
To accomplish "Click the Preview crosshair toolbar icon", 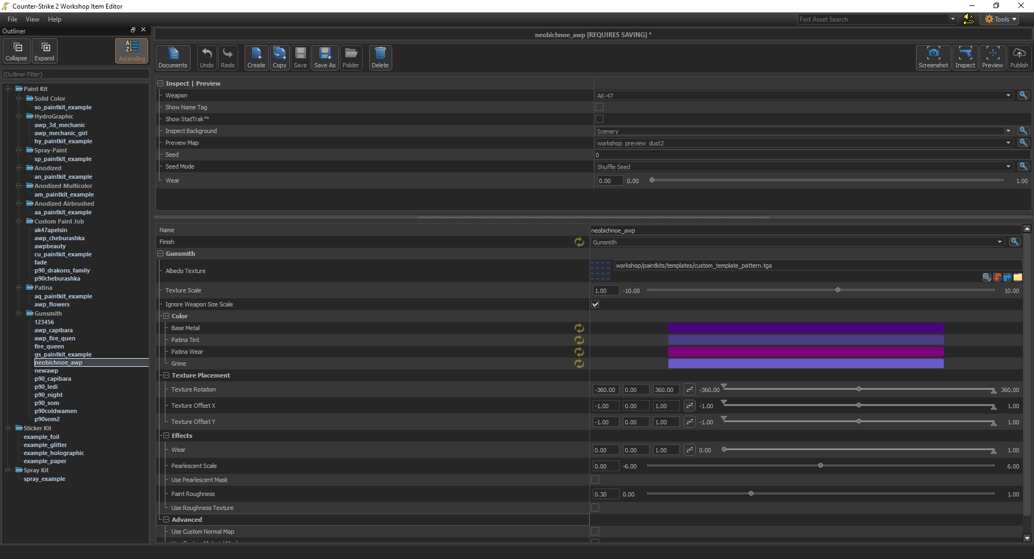I will 993,58.
